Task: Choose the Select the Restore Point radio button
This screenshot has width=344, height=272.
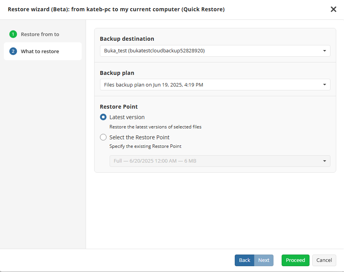Action: 103,137
